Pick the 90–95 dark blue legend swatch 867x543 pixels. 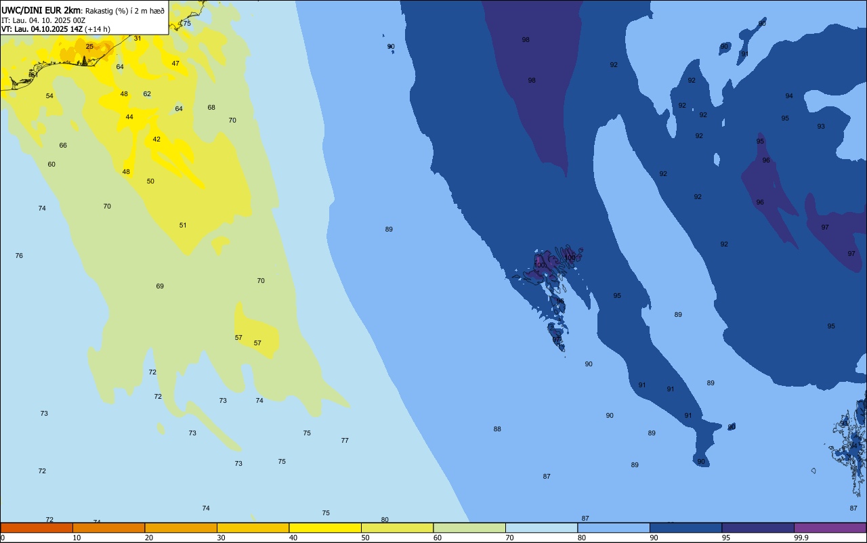[x=685, y=527]
